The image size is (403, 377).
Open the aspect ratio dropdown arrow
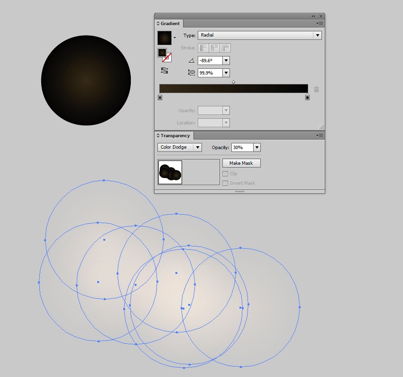[x=226, y=73]
